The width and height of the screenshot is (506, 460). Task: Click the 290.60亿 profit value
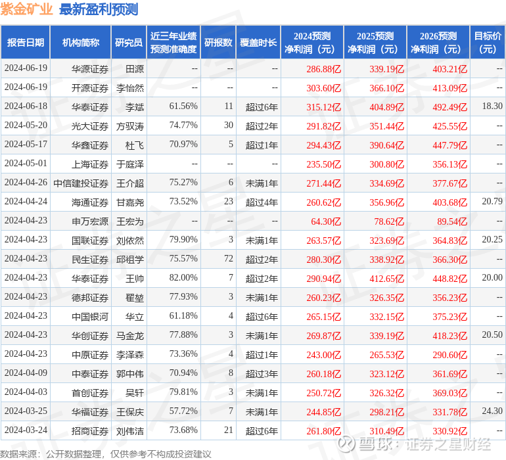(450, 354)
